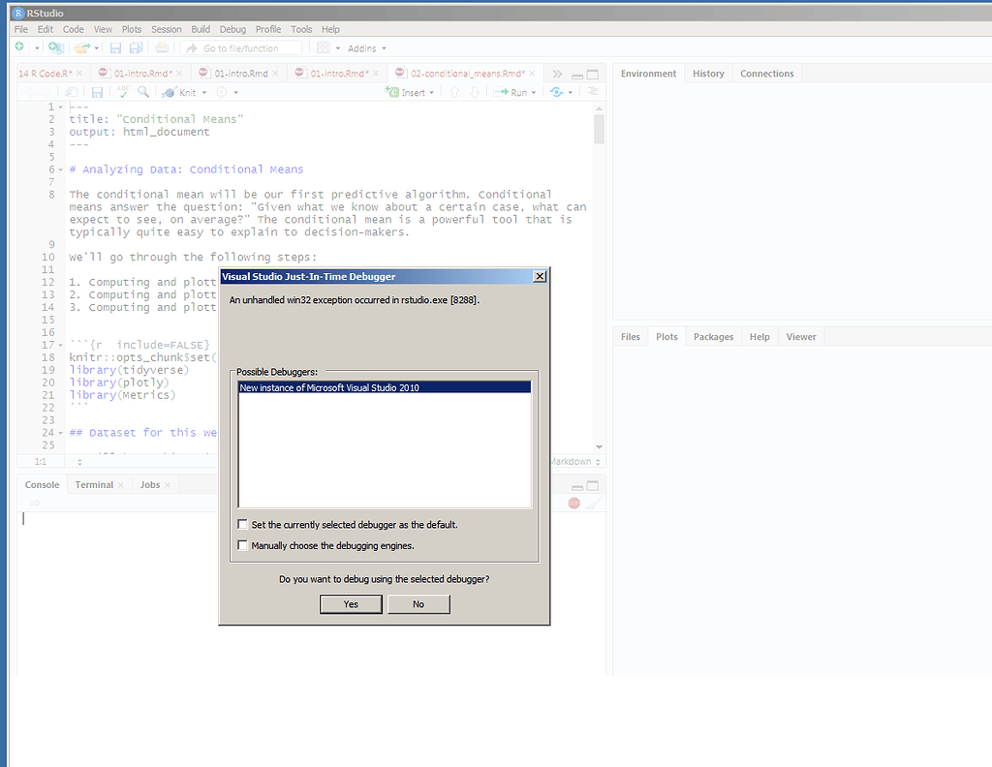Image resolution: width=992 pixels, height=767 pixels.
Task: Enable set selected debugger as default
Action: pyautogui.click(x=242, y=524)
